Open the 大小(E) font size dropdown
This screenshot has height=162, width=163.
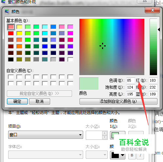click(x=97, y=154)
